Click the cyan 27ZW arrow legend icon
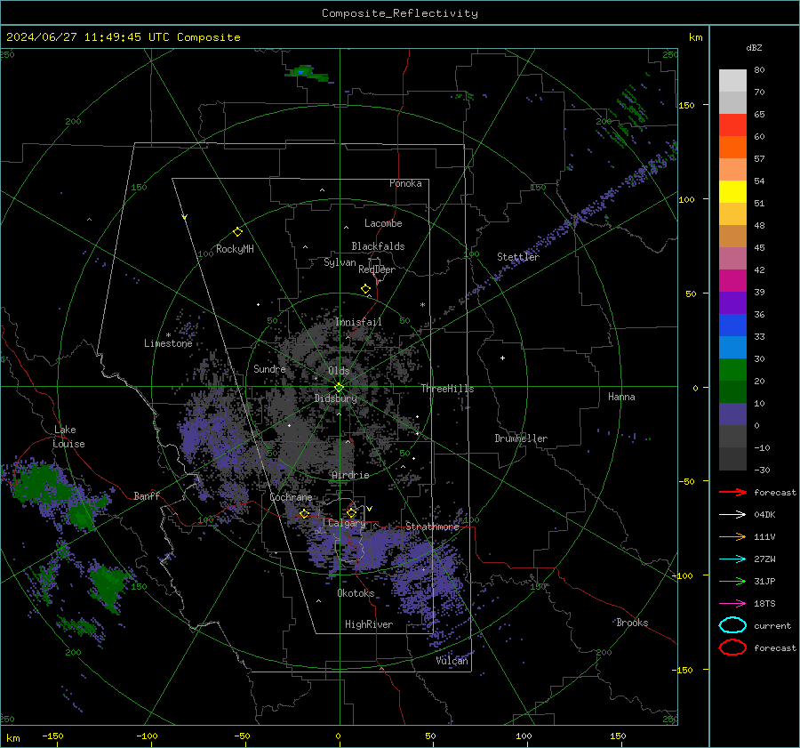This screenshot has width=800, height=748. click(x=732, y=559)
